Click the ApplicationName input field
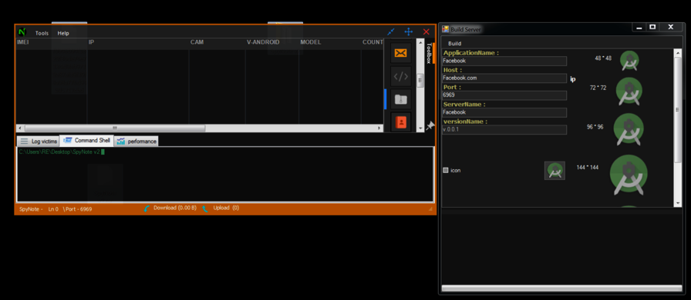Image resolution: width=691 pixels, height=300 pixels. click(x=504, y=61)
